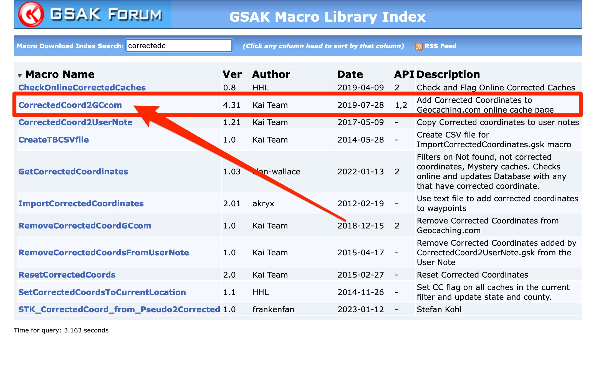596x366 pixels.
Task: Sort by the Author column header
Action: click(x=271, y=74)
